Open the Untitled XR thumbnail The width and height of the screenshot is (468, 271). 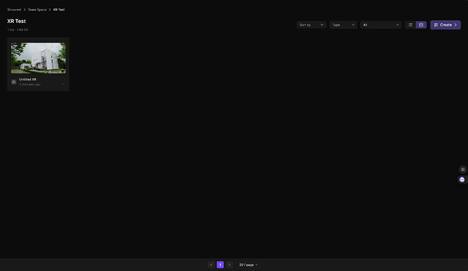coord(39,58)
